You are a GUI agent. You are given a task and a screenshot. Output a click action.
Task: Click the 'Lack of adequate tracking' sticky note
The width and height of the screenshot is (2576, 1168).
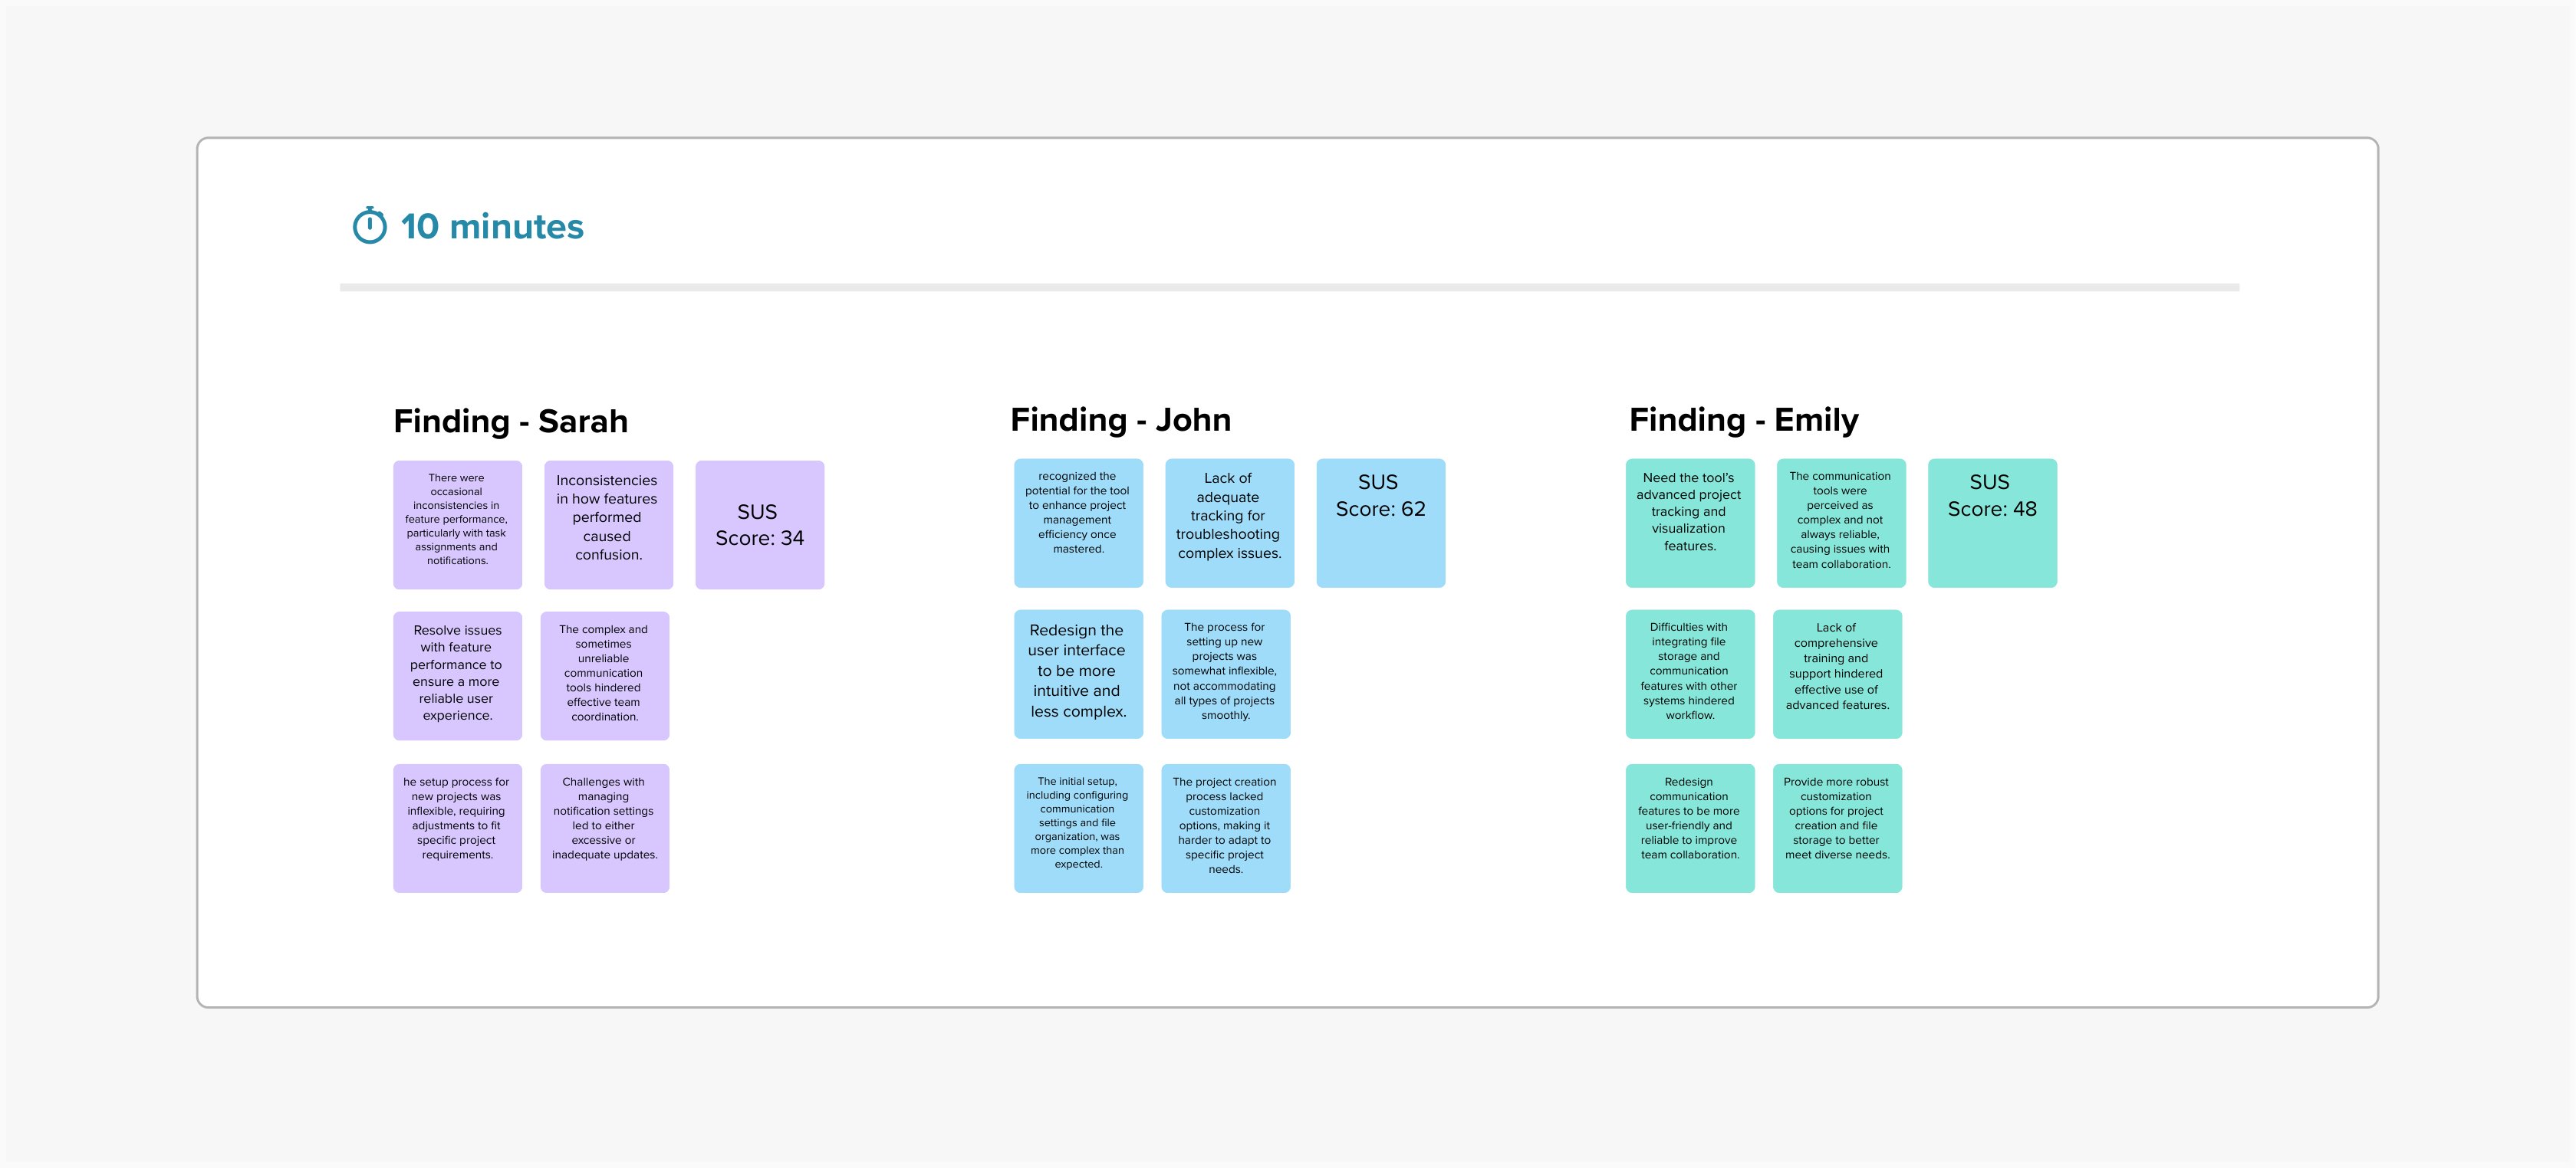tap(1228, 523)
